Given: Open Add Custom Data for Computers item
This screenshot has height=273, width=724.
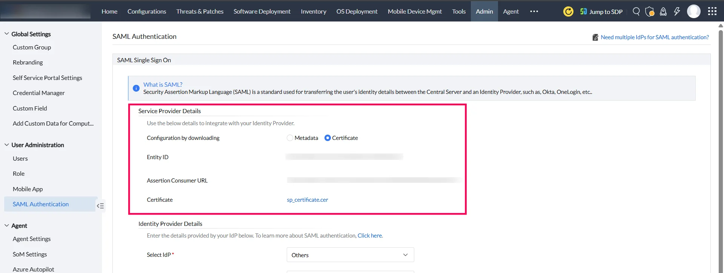Looking at the screenshot, I should (53, 123).
